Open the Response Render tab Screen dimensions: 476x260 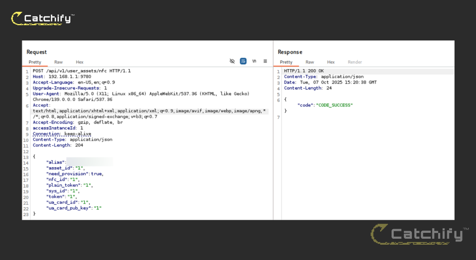coord(355,62)
